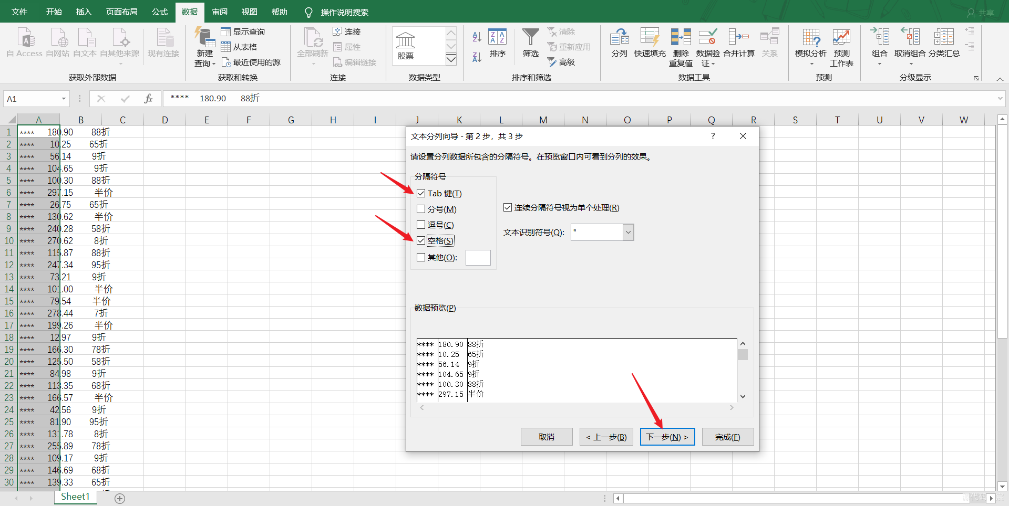1009x506 pixels.
Task: Collapse the ribbon with the chevron
Action: coord(1000,79)
